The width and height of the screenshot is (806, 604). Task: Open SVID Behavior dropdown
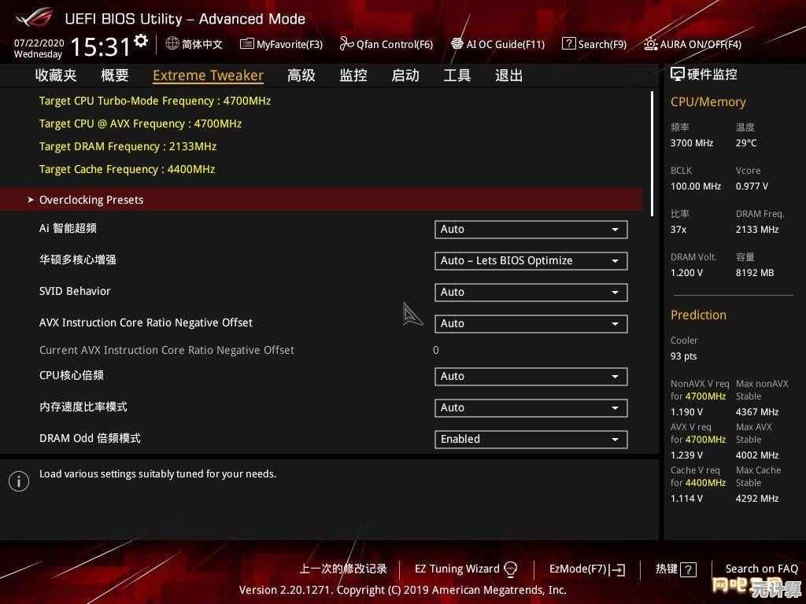(x=531, y=292)
